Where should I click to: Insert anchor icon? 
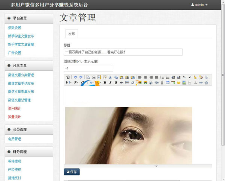point(195,82)
